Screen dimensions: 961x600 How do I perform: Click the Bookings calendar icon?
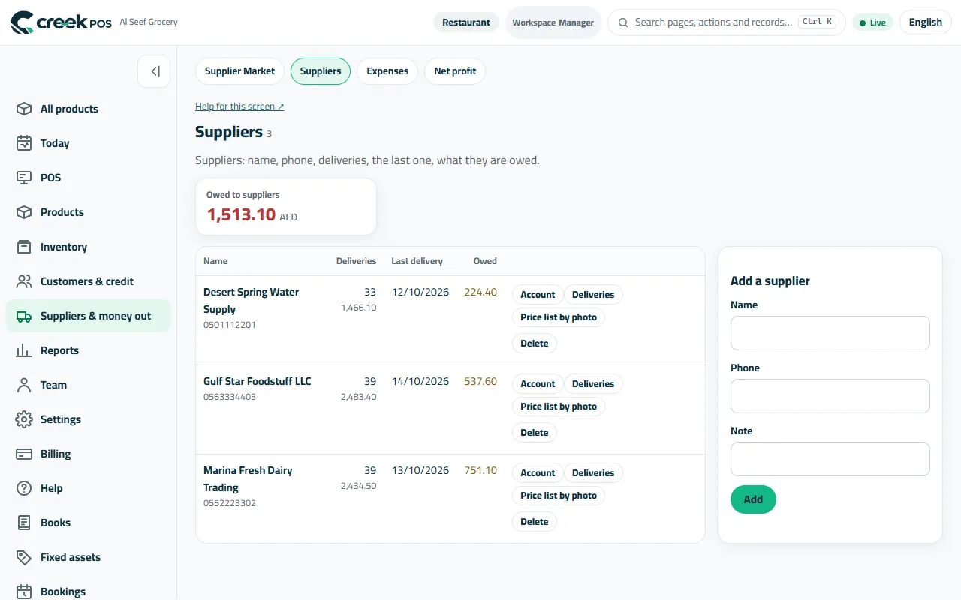tap(24, 592)
